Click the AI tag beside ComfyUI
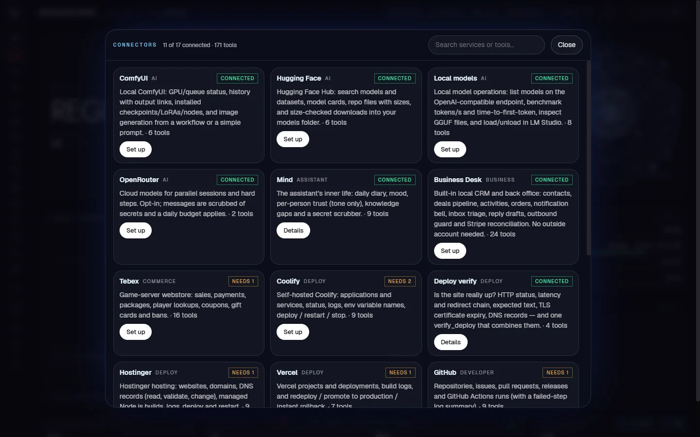Image resolution: width=700 pixels, height=437 pixels. click(154, 79)
